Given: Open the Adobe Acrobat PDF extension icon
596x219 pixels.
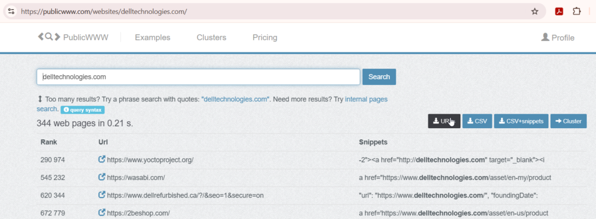Looking at the screenshot, I should (x=559, y=12).
